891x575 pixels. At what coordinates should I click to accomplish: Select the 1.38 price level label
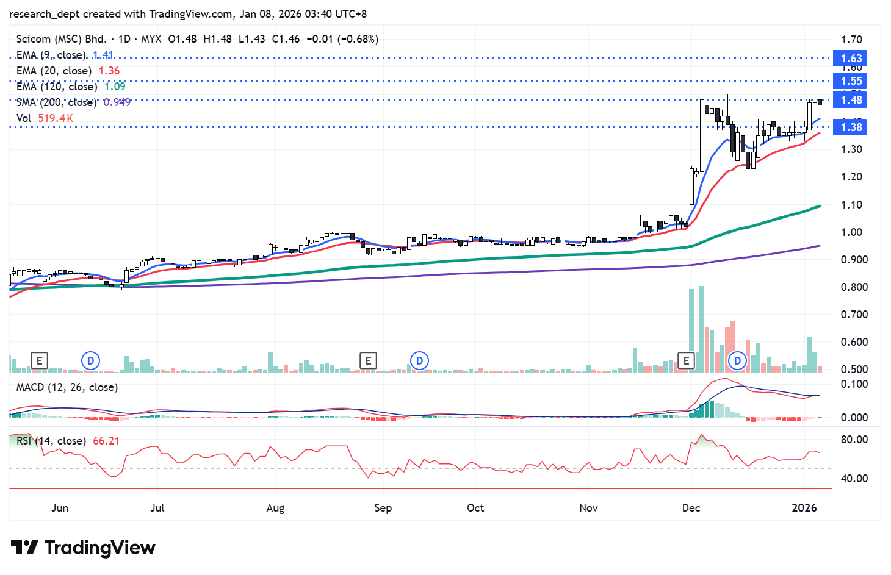851,127
